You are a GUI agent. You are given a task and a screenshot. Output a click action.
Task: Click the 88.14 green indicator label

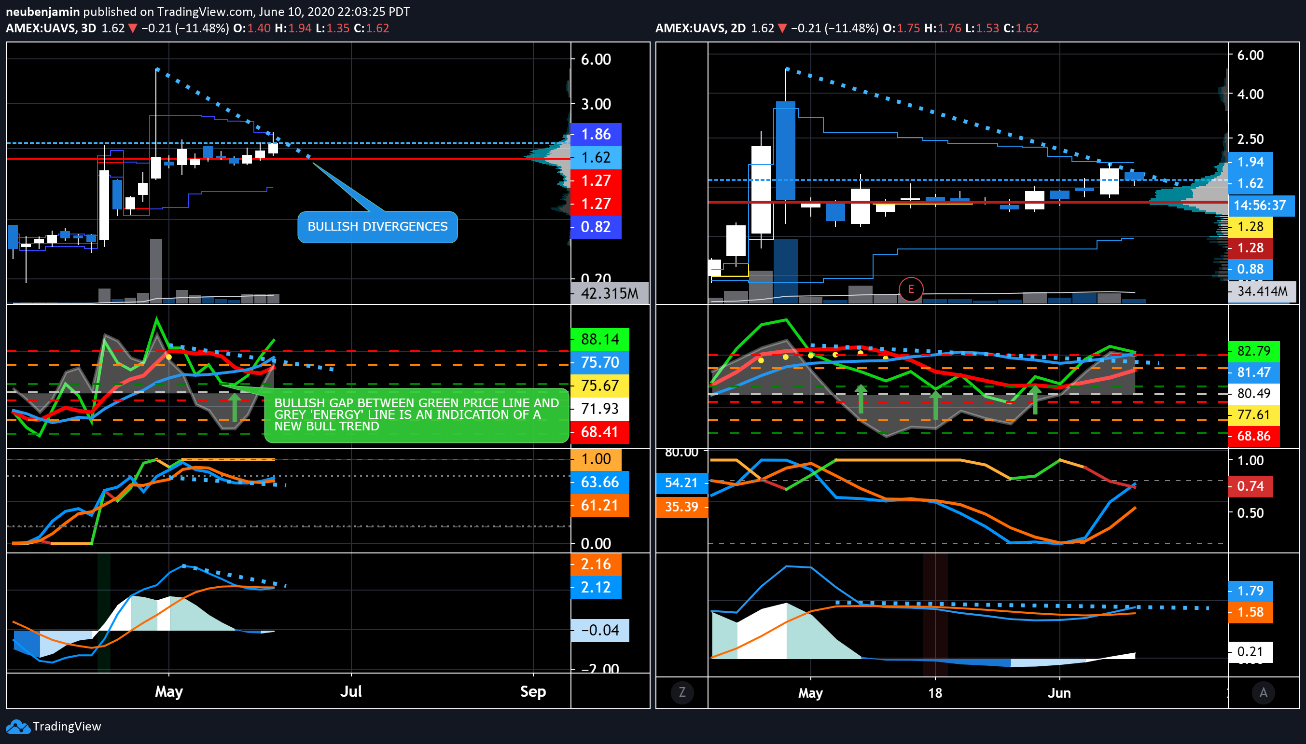click(x=600, y=339)
